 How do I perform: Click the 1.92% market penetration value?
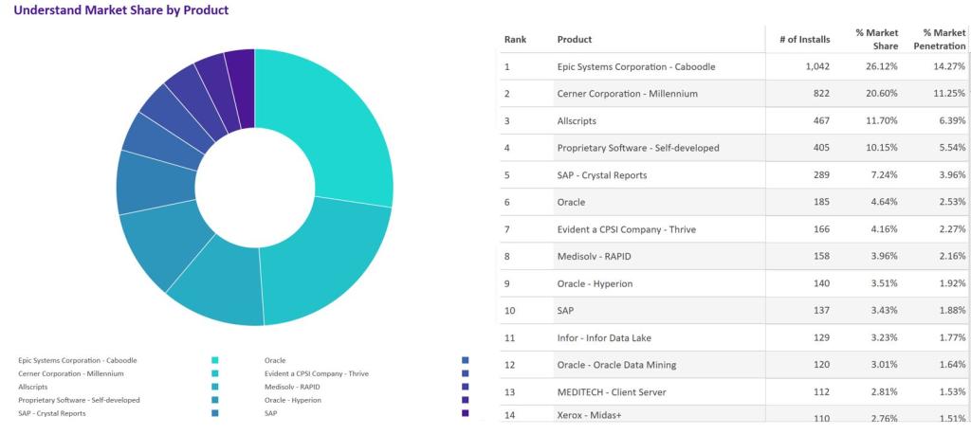[952, 283]
